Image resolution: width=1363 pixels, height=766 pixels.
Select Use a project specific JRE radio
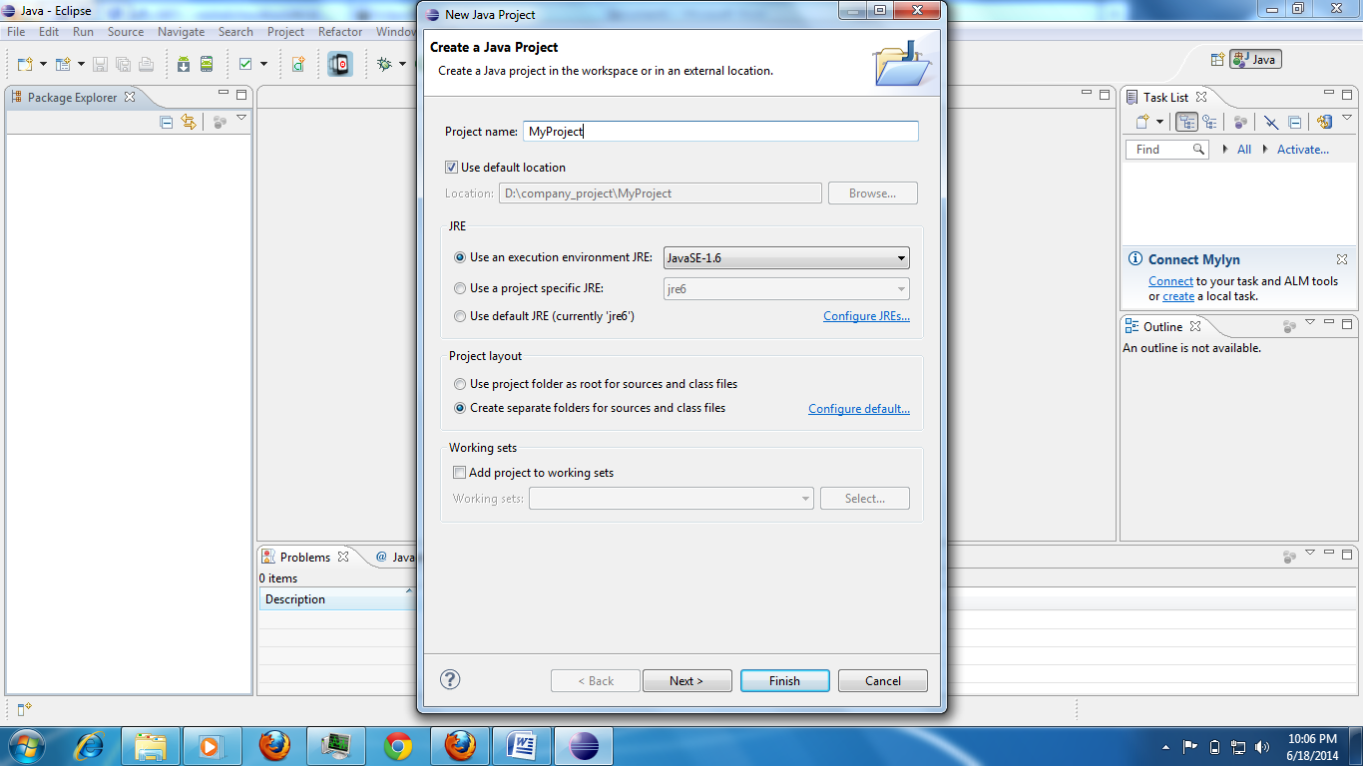click(x=460, y=288)
